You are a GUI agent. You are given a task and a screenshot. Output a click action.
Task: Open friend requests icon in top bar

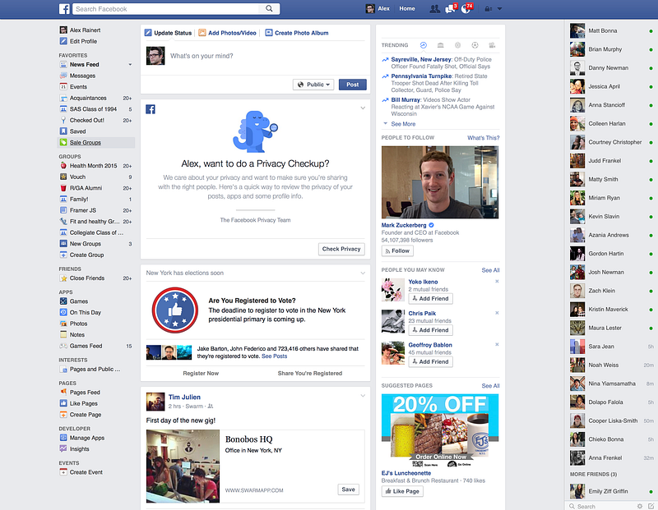(435, 9)
